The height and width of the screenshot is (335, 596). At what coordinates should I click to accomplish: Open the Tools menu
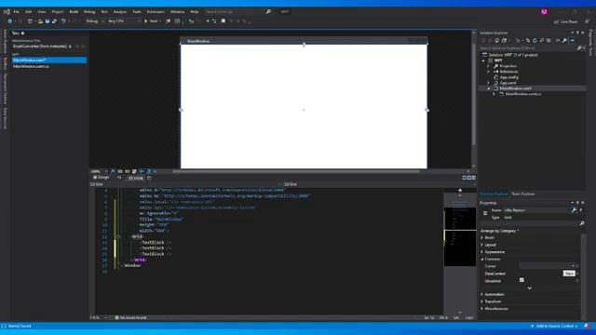point(137,12)
